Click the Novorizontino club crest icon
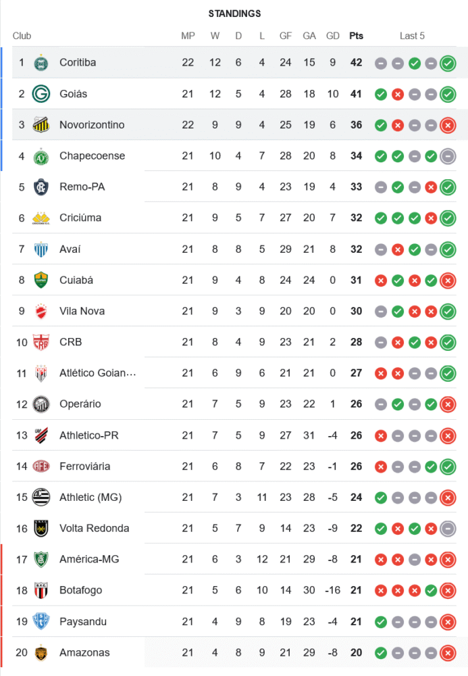This screenshot has width=468, height=676. click(x=41, y=125)
